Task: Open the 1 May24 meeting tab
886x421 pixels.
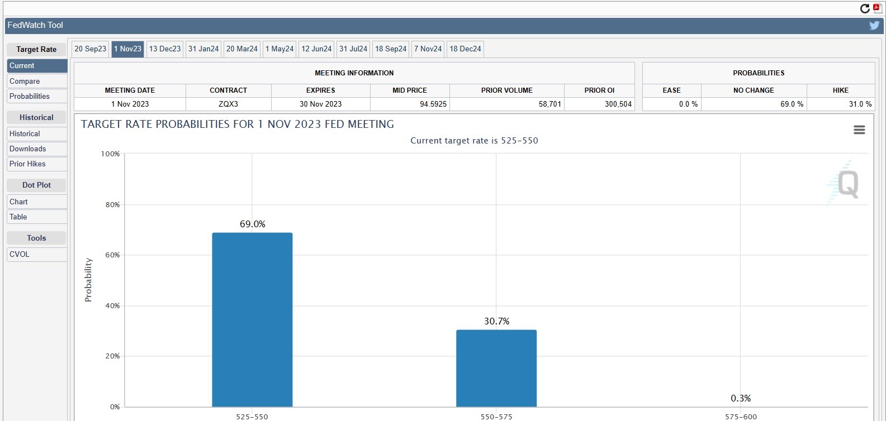Action: click(x=279, y=49)
